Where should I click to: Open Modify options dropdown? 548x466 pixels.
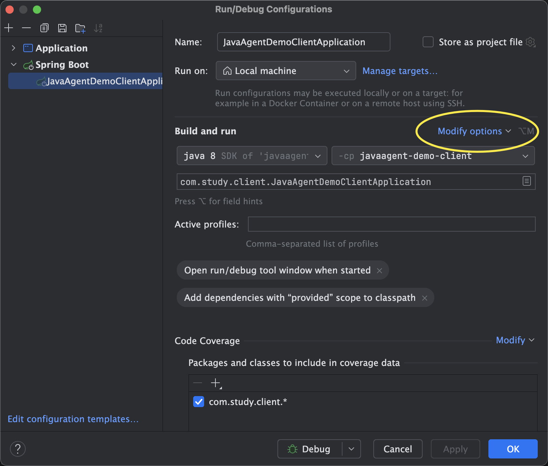pos(474,131)
